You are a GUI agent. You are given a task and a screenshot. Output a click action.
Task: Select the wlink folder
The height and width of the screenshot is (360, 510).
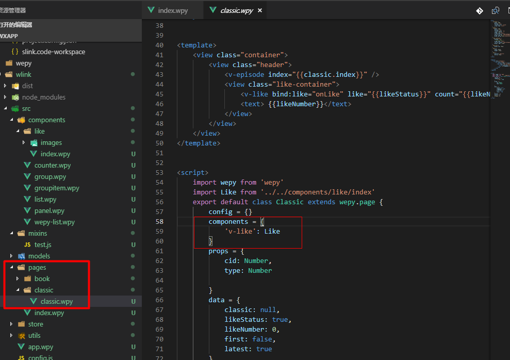coord(23,74)
